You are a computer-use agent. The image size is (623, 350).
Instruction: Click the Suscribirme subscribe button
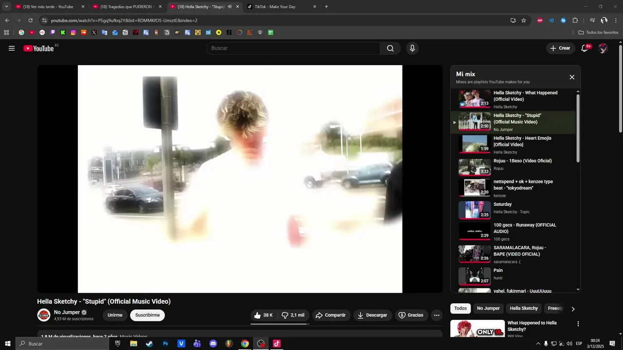tap(147, 315)
